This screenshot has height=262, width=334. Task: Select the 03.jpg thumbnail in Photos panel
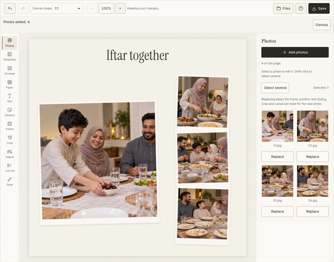[277, 181]
